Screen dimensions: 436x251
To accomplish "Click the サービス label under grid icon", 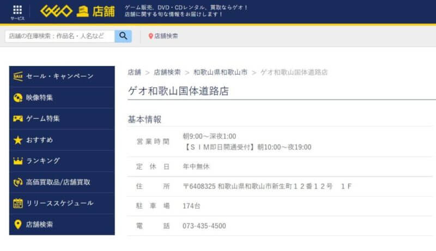I will 17,19.
